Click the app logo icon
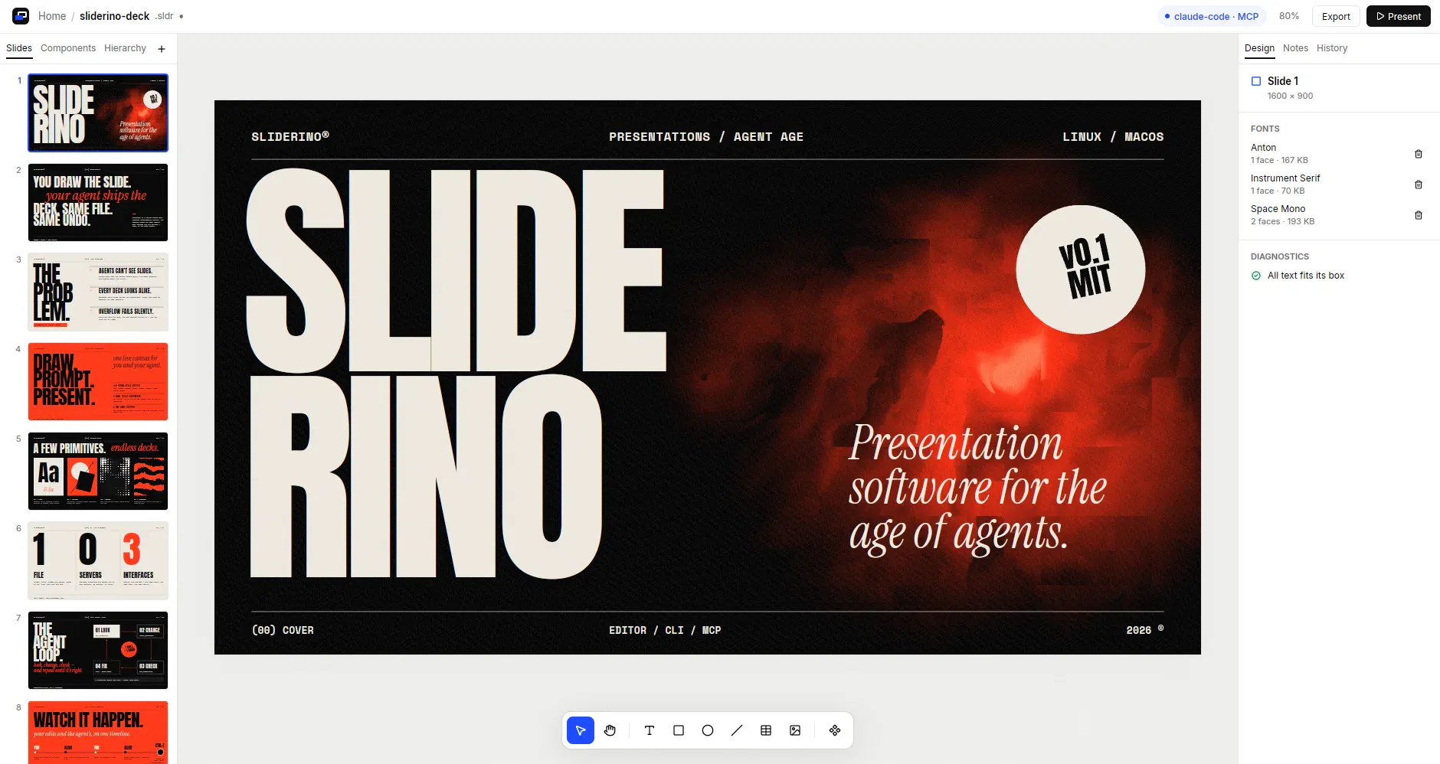Image resolution: width=1440 pixels, height=764 pixels. pyautogui.click(x=21, y=16)
